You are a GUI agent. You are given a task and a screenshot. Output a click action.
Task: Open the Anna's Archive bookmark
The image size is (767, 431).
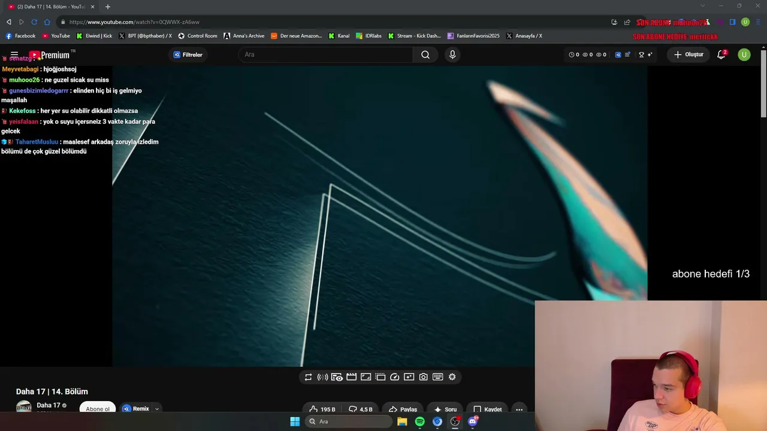point(244,36)
